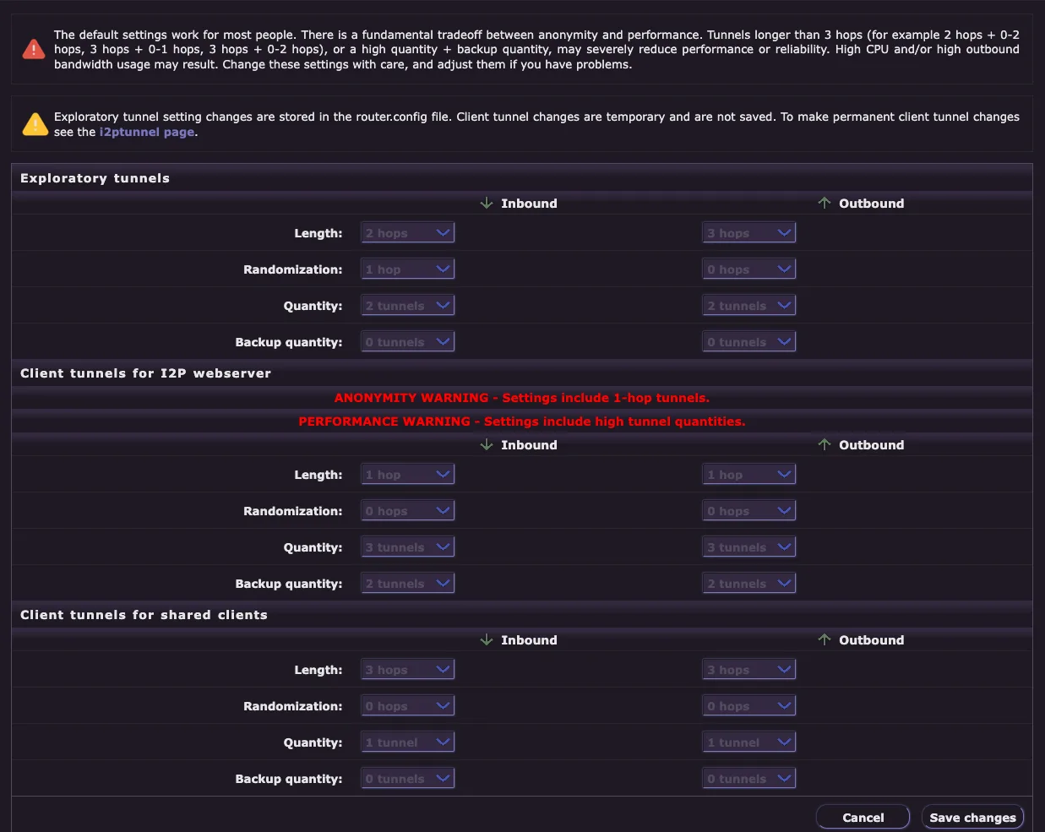
Task: Open the webserver outbound Backup quantity dropdown
Action: pos(748,583)
